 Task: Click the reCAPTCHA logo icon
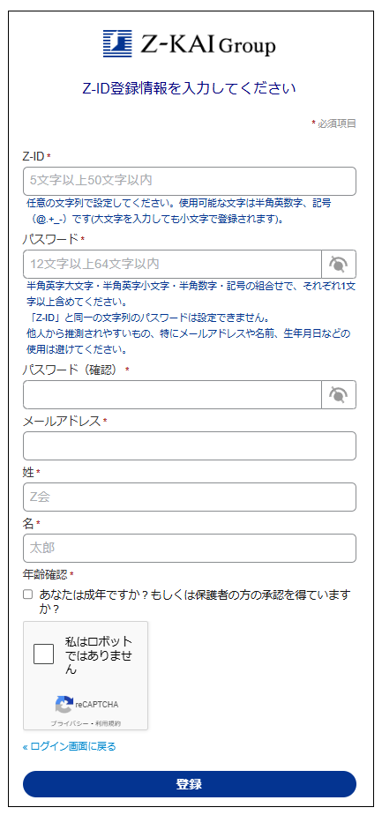(x=64, y=705)
